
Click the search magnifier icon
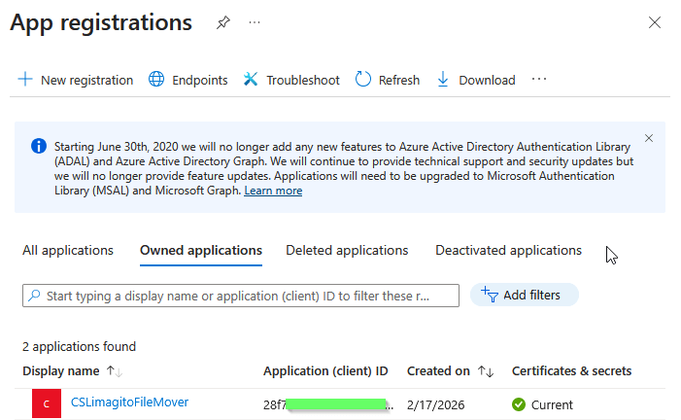[x=34, y=296]
